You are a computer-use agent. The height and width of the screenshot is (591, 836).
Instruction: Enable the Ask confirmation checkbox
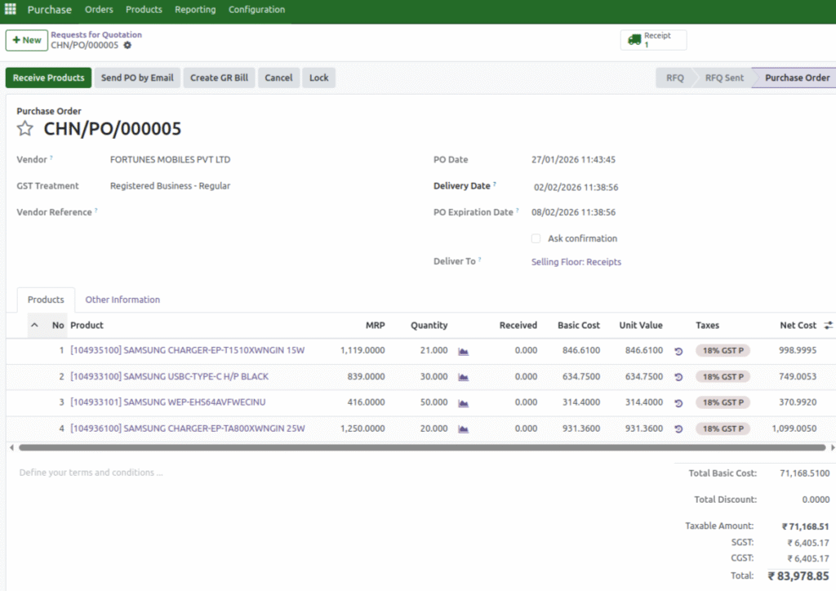pyautogui.click(x=536, y=238)
